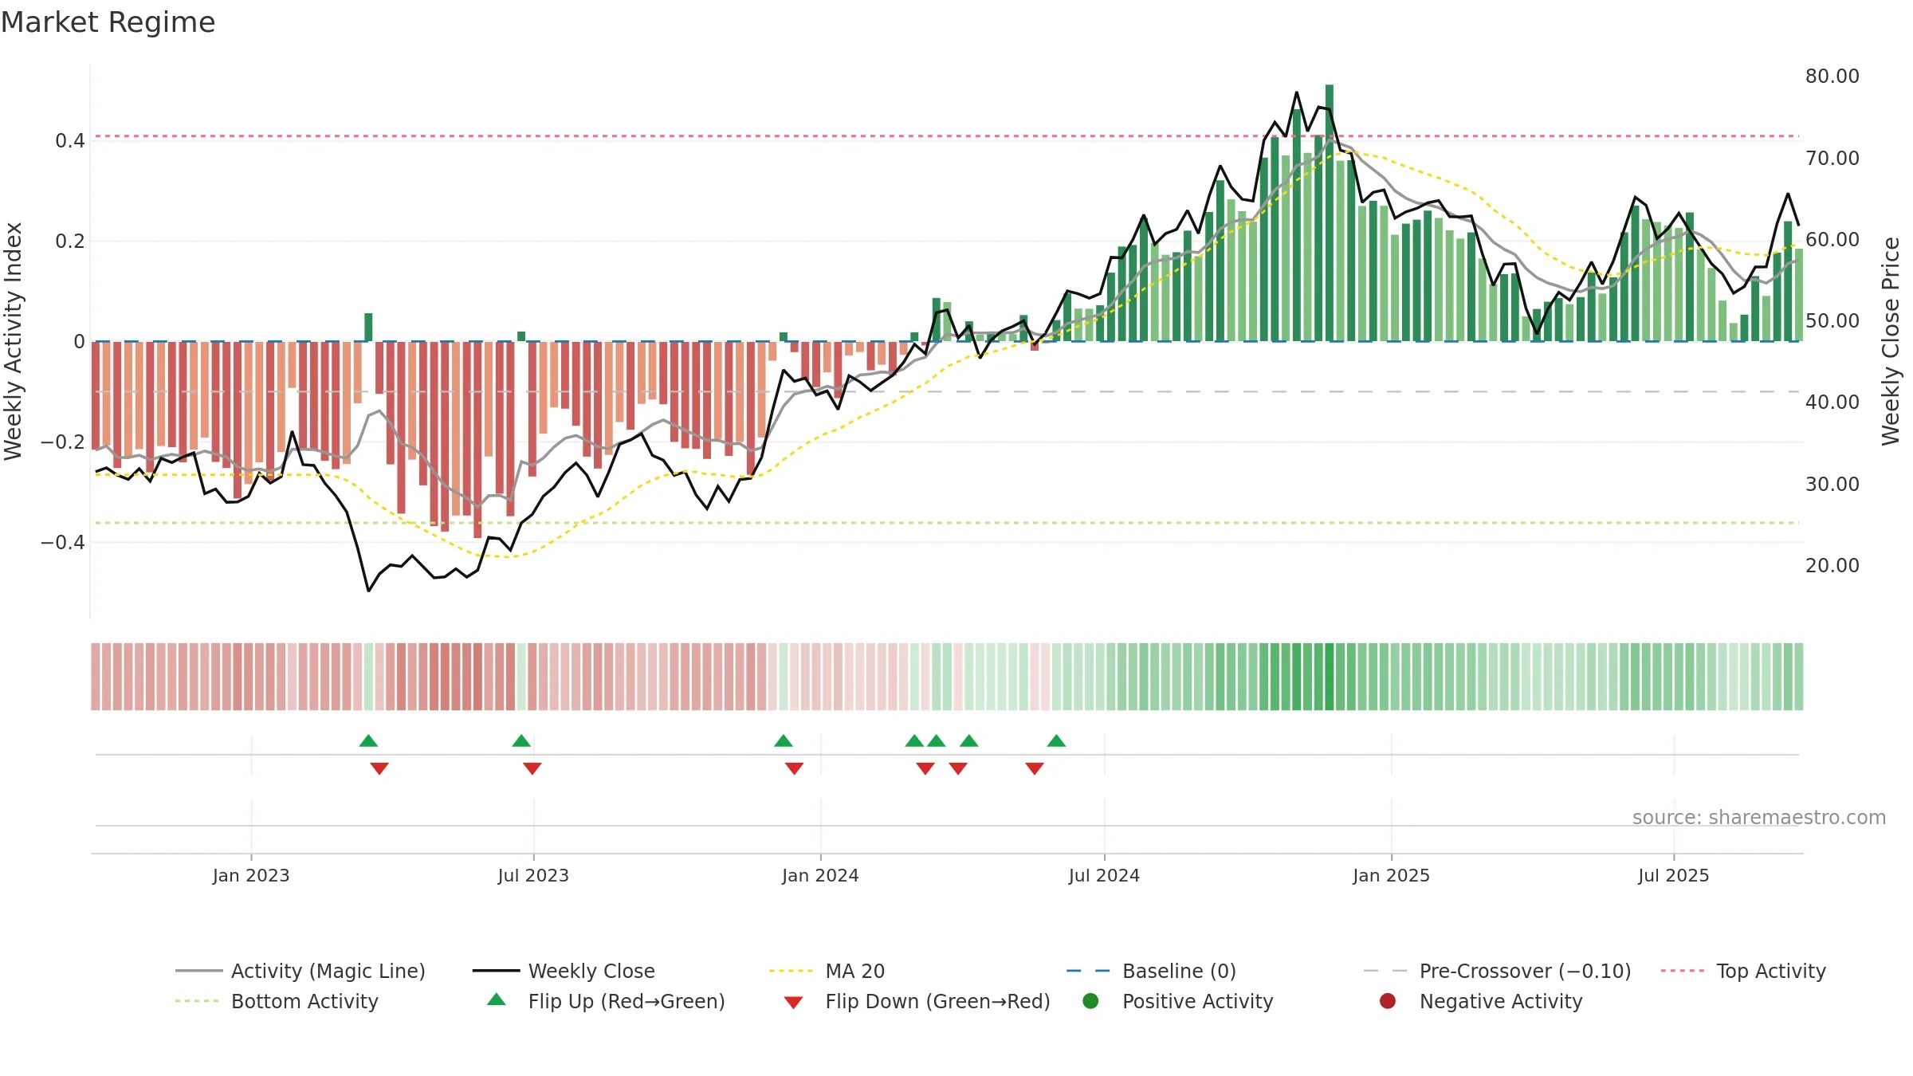Toggle the Pre-Crossover (−0.10) legend entry
The width and height of the screenshot is (1913, 1076).
(x=1497, y=971)
